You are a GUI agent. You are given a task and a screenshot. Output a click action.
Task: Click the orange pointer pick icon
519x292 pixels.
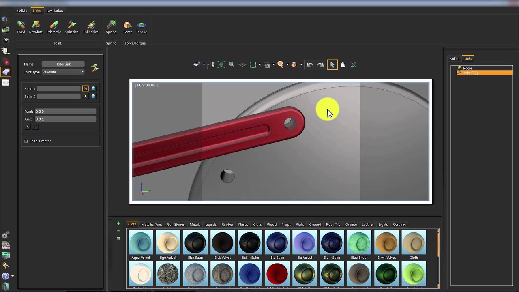click(x=280, y=64)
